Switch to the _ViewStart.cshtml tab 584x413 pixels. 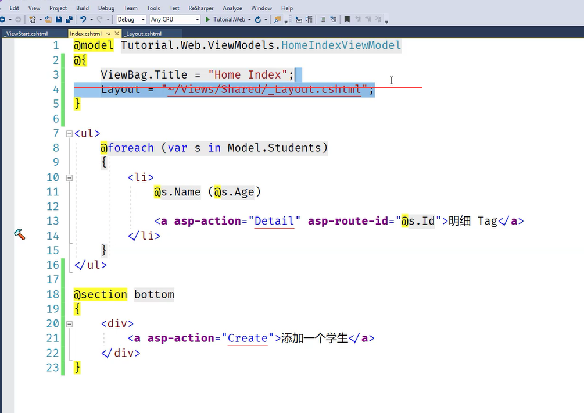coord(26,34)
